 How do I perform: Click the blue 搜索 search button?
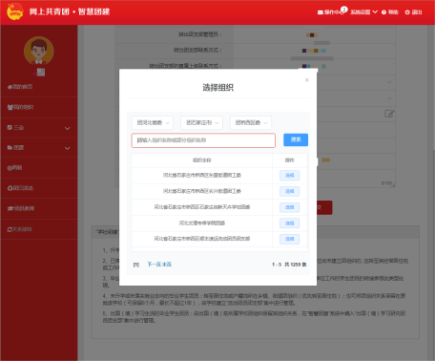pyautogui.click(x=296, y=139)
